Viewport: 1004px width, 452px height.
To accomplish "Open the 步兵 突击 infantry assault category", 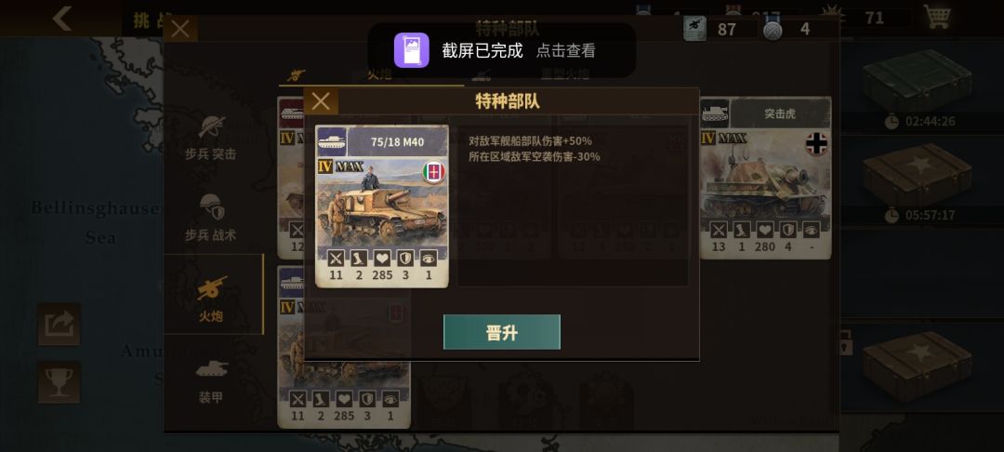I will coord(211,137).
